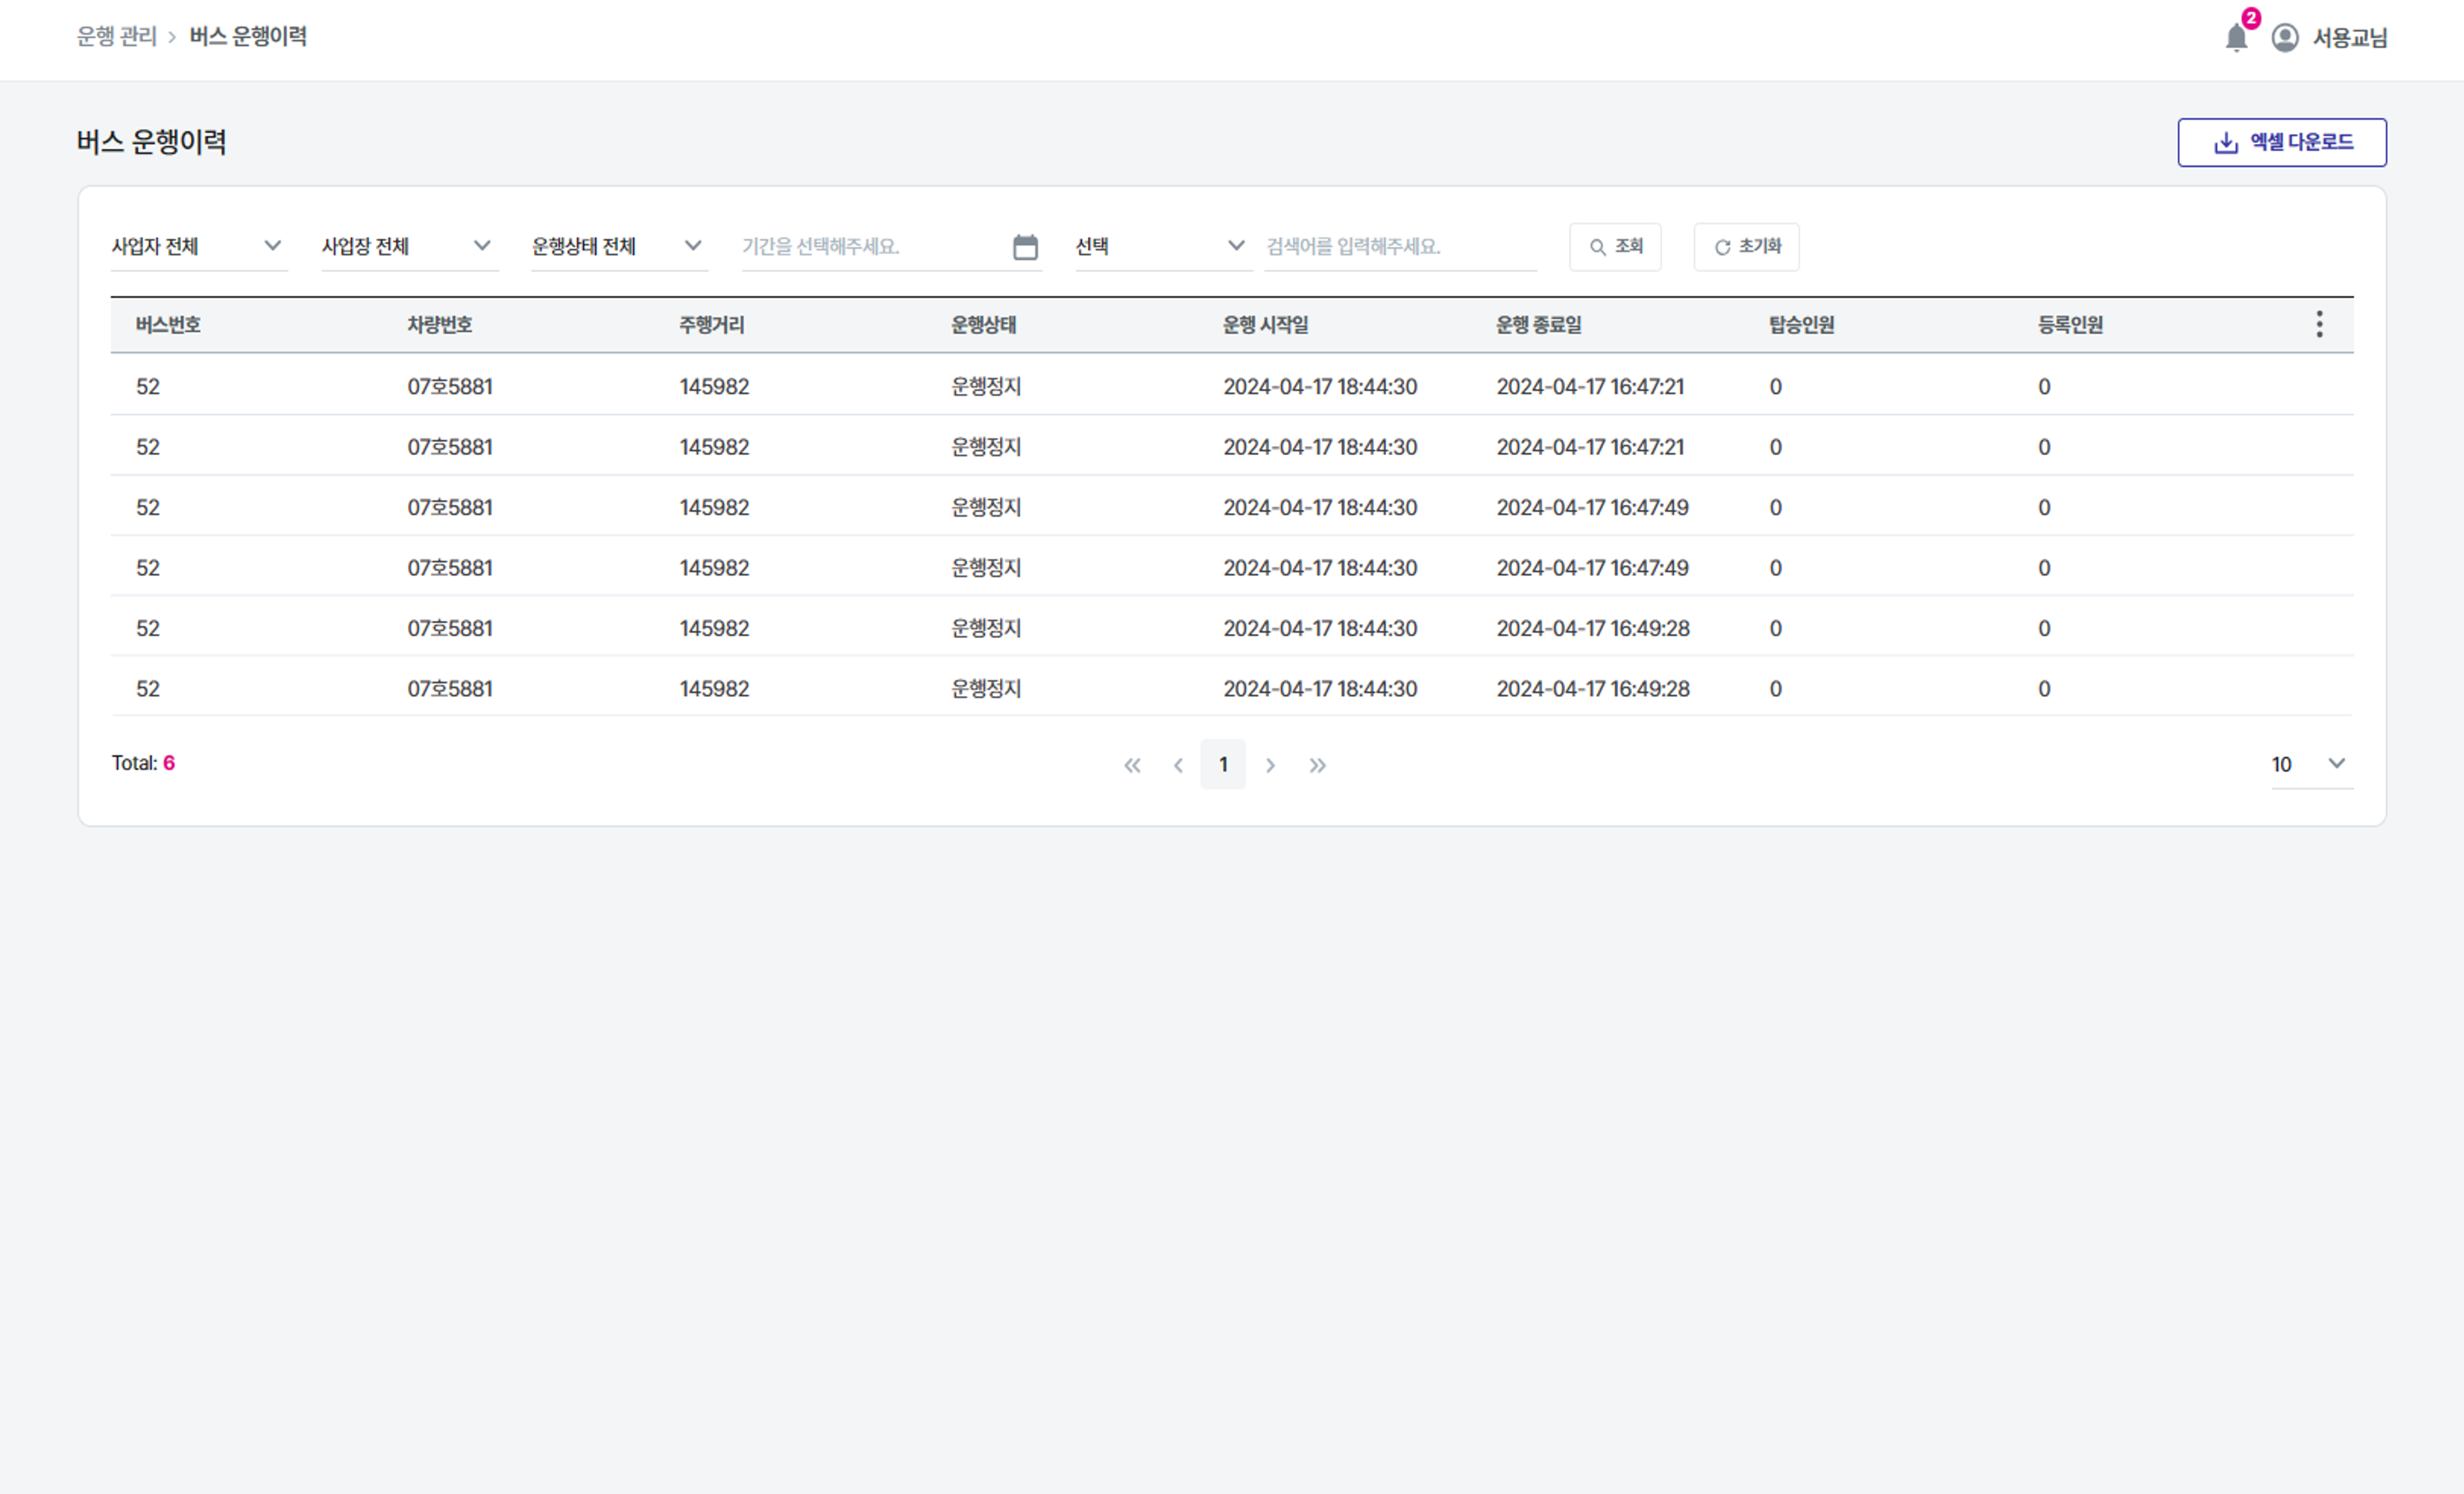Screen dimensions: 2464x1494
Task: Open table column options kebab menu
Action: point(2319,324)
